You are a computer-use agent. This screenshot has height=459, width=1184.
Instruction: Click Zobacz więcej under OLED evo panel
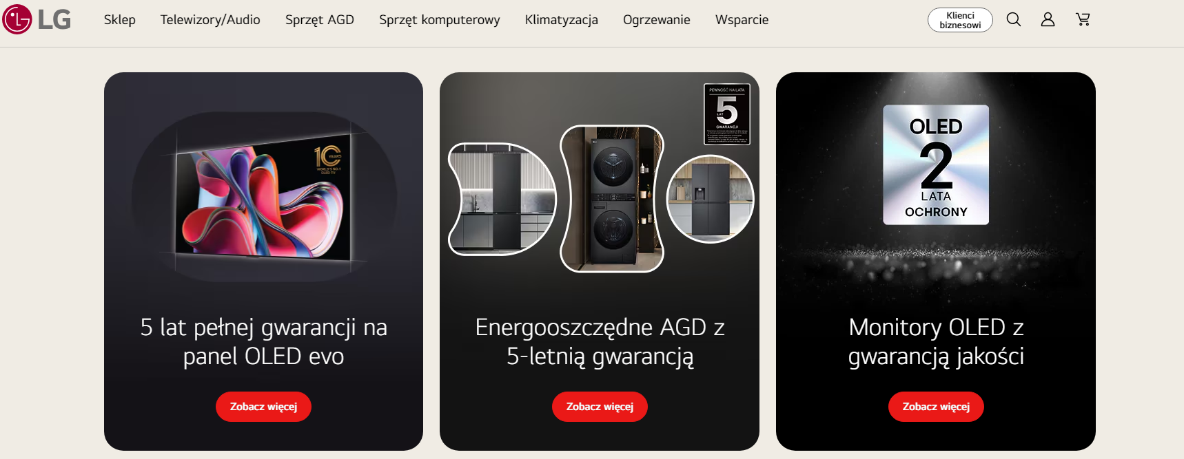coord(263,407)
